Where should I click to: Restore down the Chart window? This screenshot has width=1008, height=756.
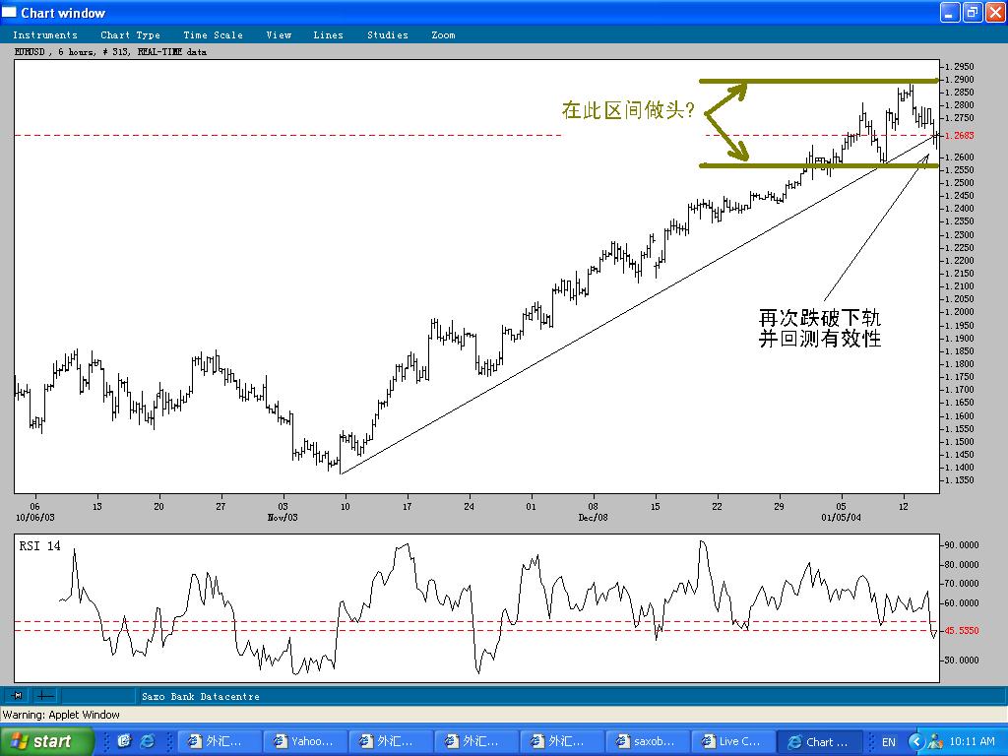(973, 12)
